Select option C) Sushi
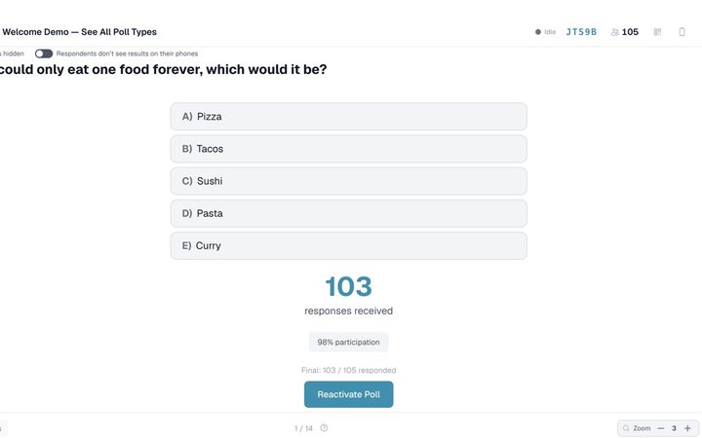Screen dimensions: 702x438 pos(348,181)
